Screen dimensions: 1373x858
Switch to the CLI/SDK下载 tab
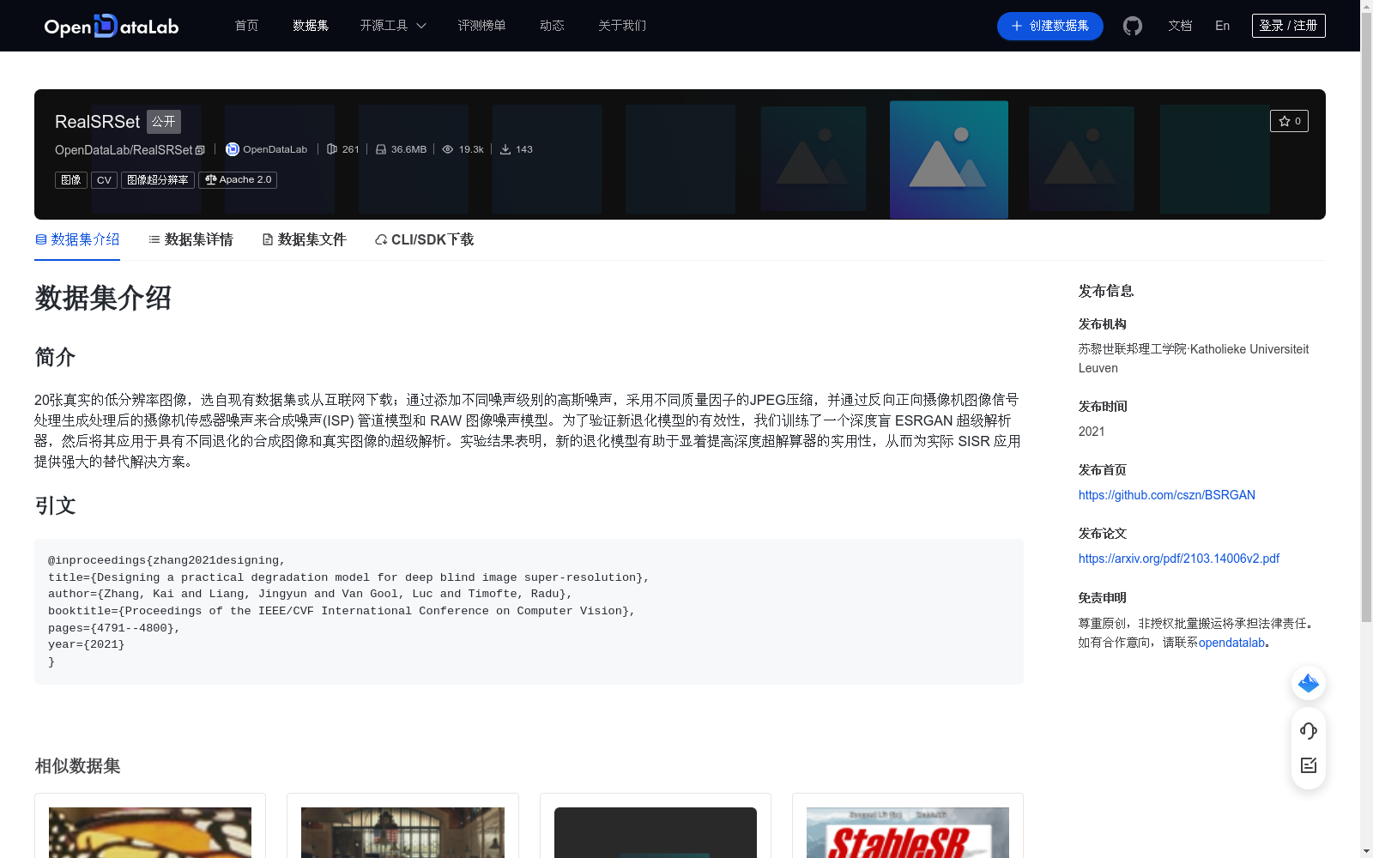[x=424, y=239]
